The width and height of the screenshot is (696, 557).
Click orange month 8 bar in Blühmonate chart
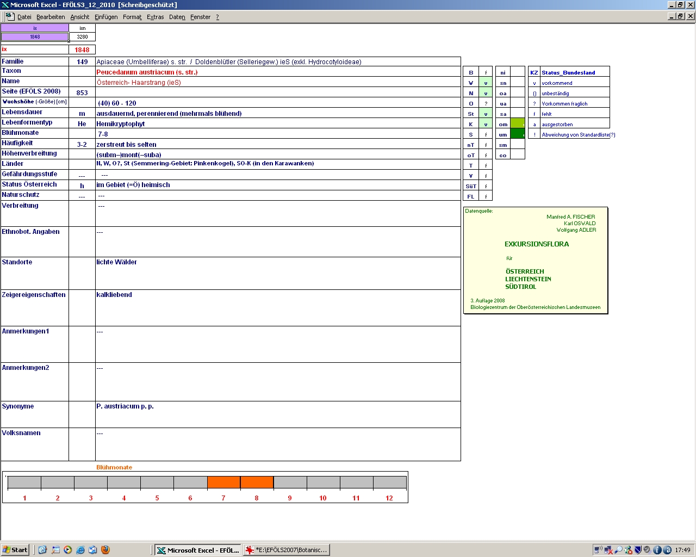pos(257,482)
